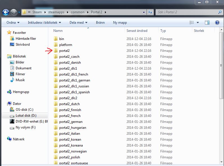Select the 'portal2_dlc2' folder icon

click(x=56, y=98)
